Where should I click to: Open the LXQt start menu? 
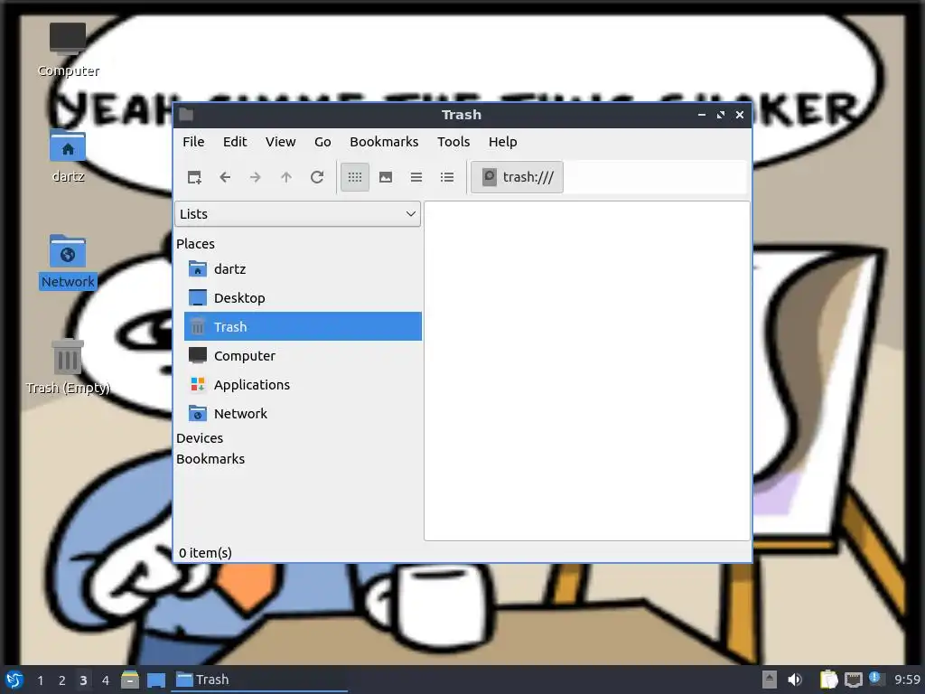[14, 680]
